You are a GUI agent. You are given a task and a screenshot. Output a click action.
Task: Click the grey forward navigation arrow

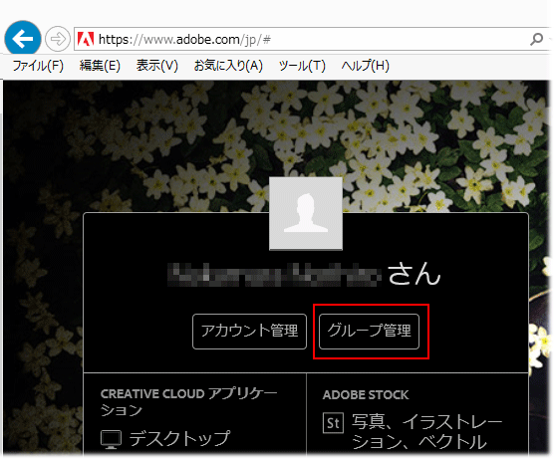click(x=58, y=38)
